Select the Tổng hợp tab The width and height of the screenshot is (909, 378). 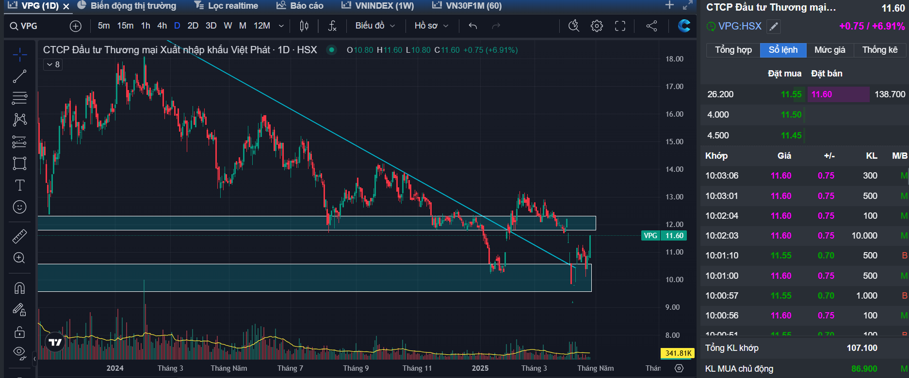(x=733, y=50)
